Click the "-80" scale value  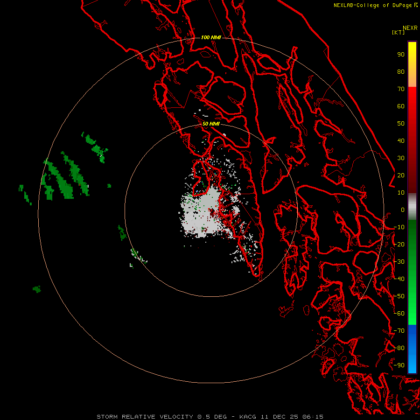point(399,348)
